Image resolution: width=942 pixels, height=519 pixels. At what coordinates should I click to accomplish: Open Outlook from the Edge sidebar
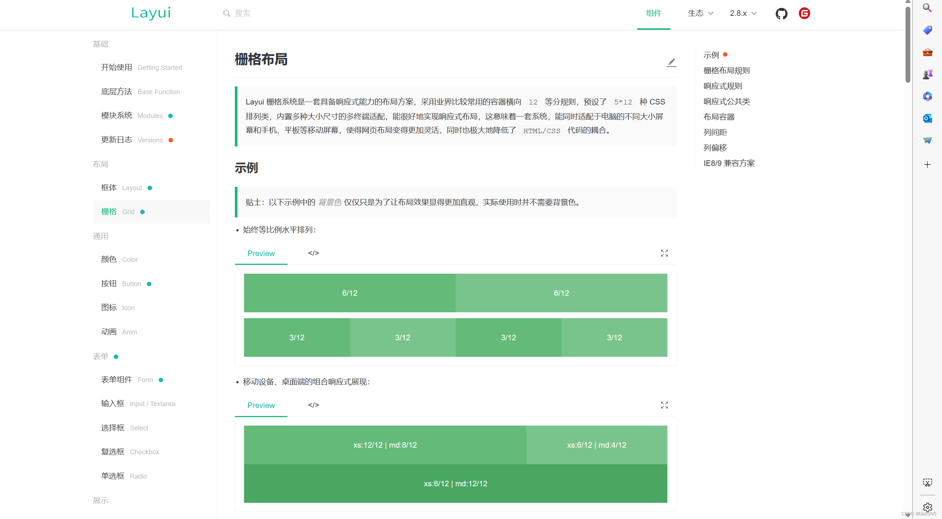coord(927,118)
